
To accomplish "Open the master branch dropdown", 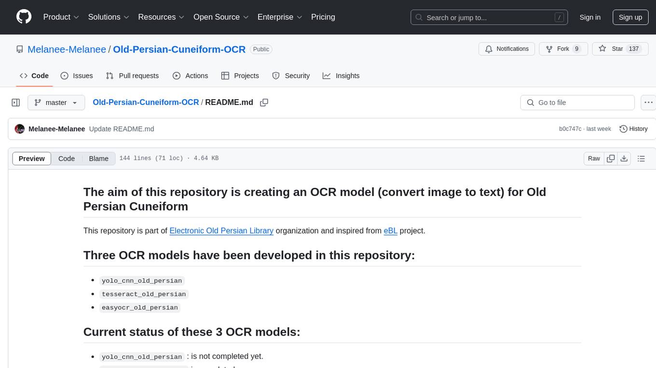I will point(56,103).
